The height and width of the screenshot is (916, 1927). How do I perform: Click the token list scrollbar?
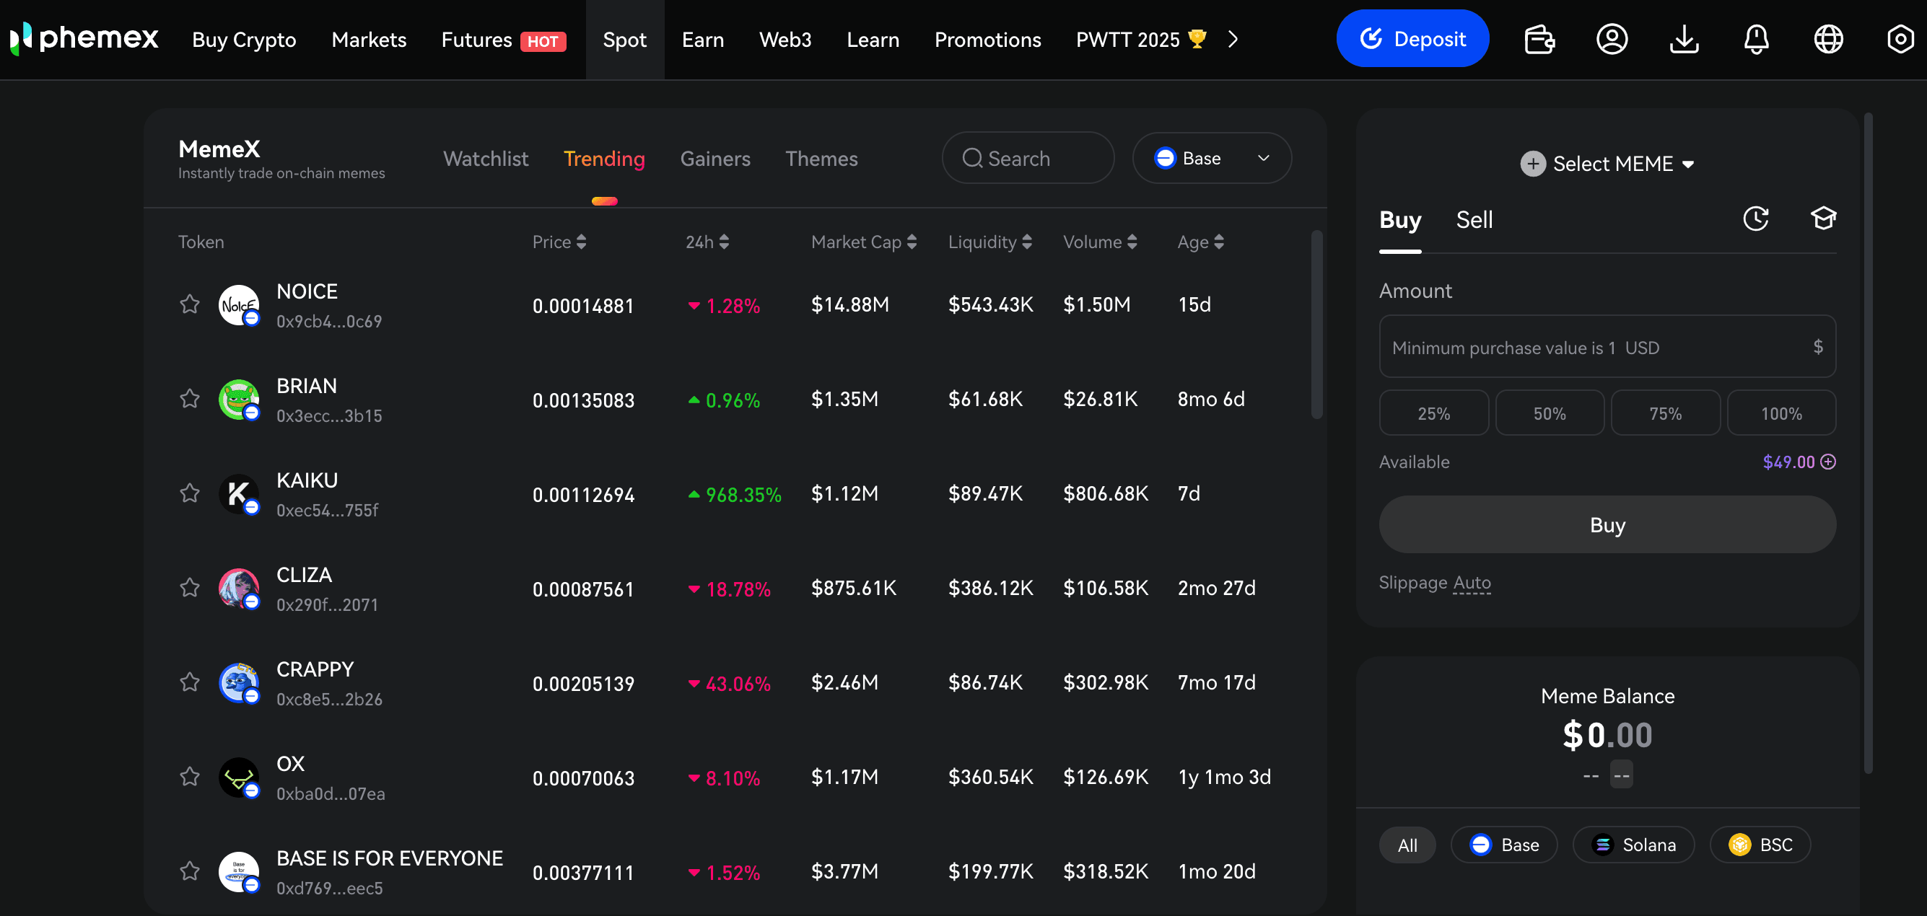click(x=1316, y=325)
